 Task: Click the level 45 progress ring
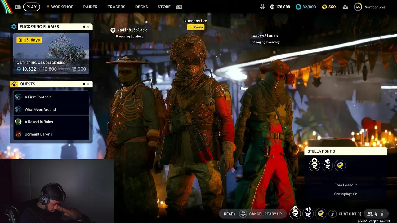(358, 7)
